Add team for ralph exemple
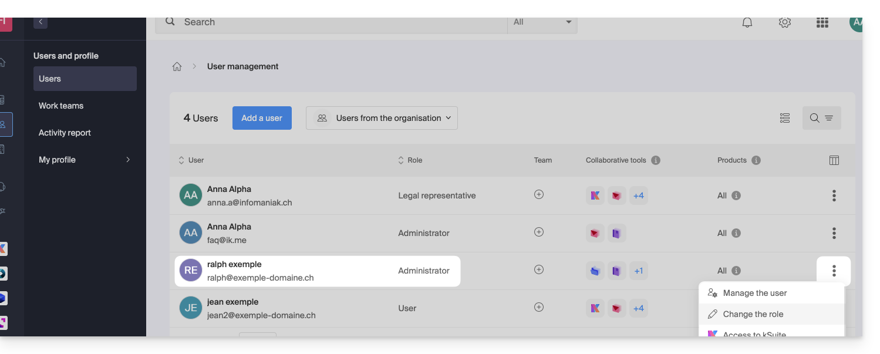 pos(539,270)
